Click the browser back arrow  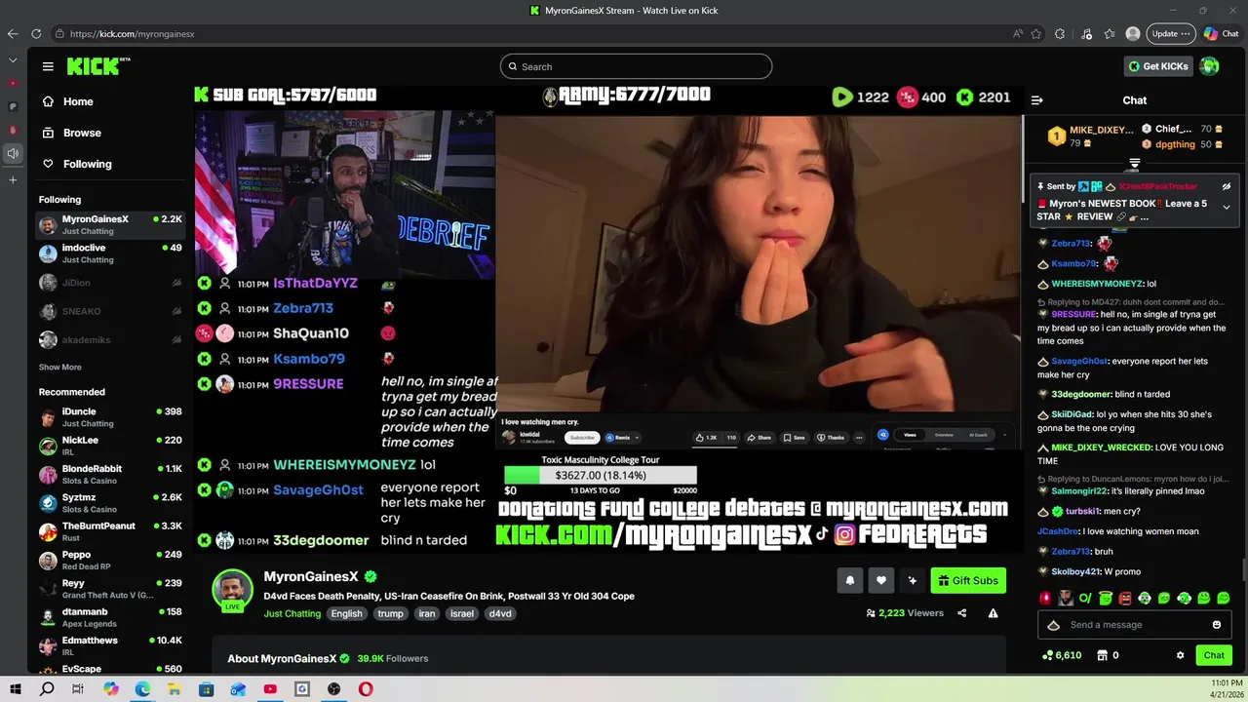12,33
